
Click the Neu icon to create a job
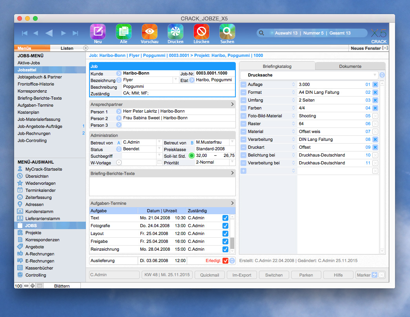[98, 31]
